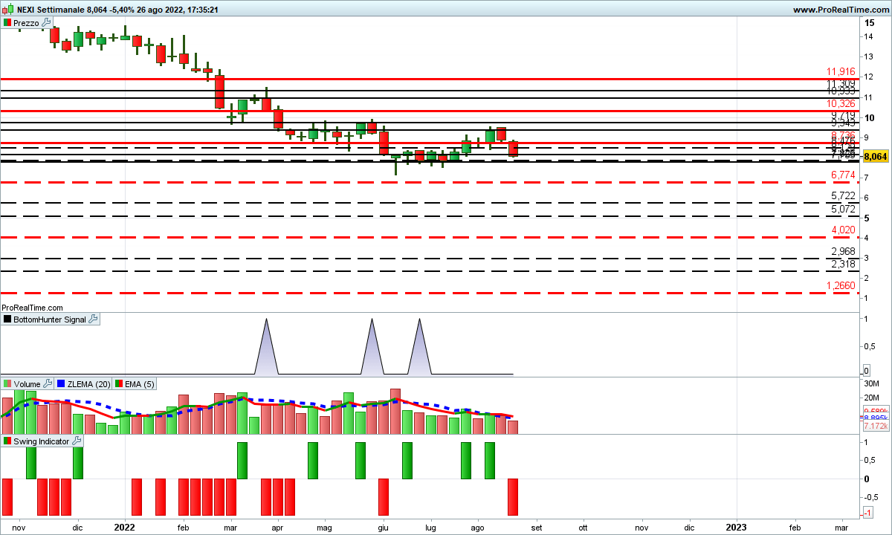Click the Swing Indicator color icon
892x535 pixels.
[x=7, y=441]
